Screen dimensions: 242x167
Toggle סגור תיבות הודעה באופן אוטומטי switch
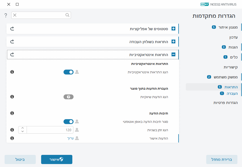click(x=69, y=122)
